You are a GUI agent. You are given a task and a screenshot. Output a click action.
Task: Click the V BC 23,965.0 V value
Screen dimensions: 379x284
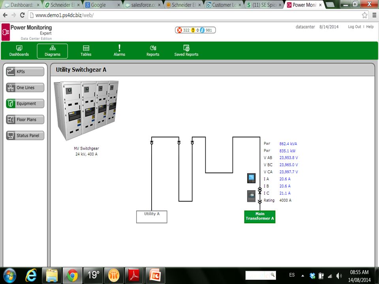point(289,165)
